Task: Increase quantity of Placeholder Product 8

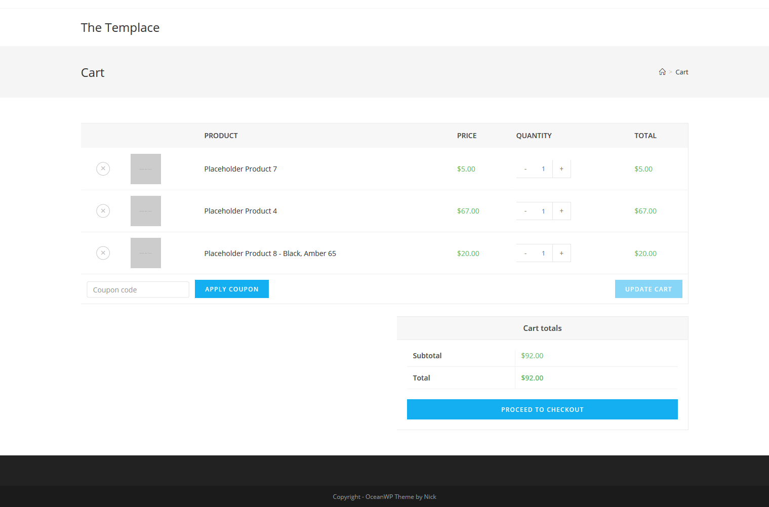Action: pyautogui.click(x=561, y=253)
